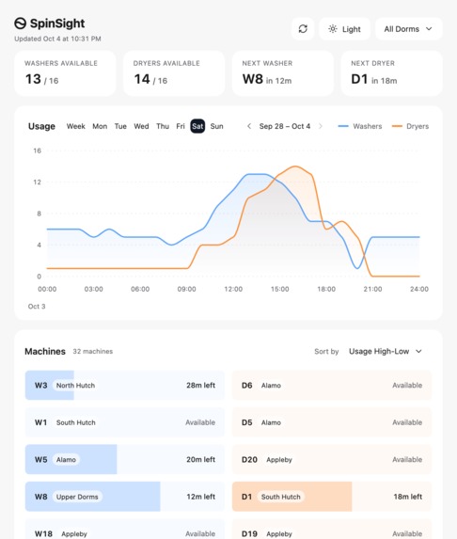The image size is (457, 539).
Task: Select the Fri usage tab
Action: [x=181, y=126]
